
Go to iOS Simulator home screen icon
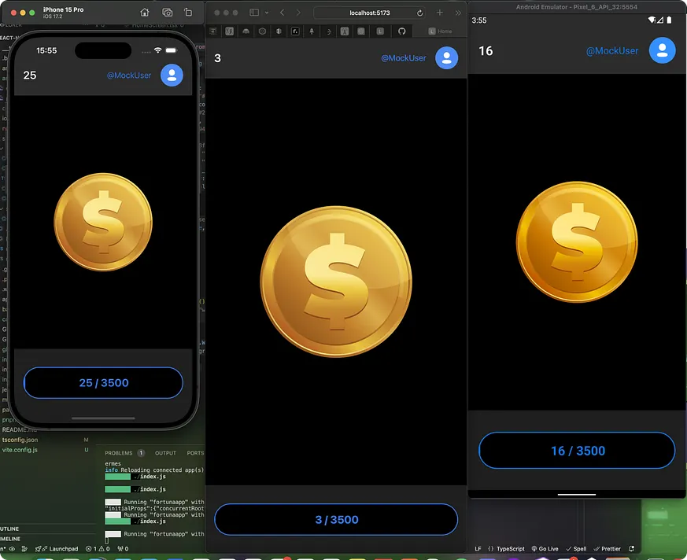pyautogui.click(x=144, y=13)
